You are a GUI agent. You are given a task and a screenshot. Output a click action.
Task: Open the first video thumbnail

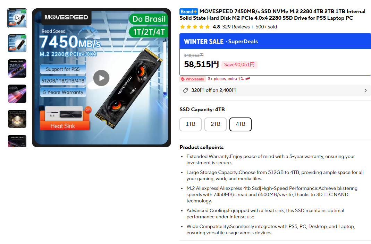17,18
